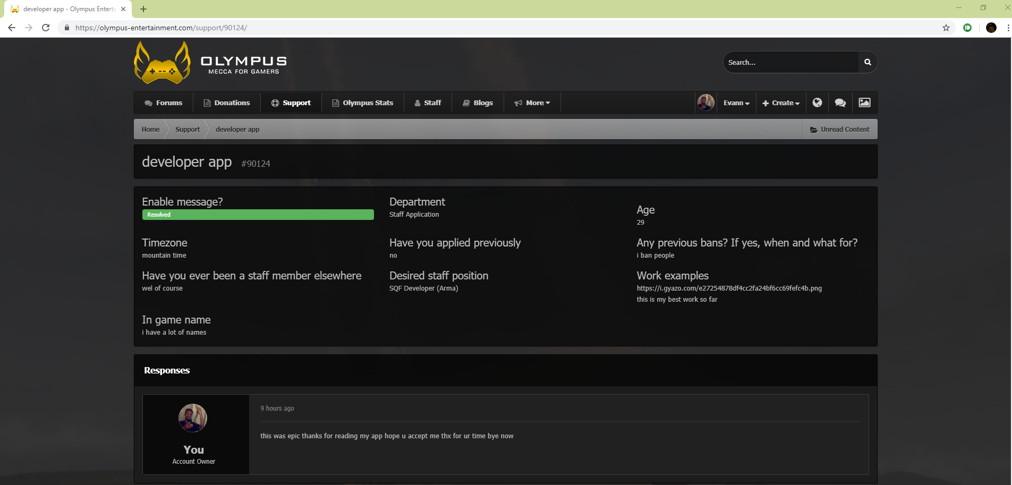Open Chrome profile avatar
Image resolution: width=1012 pixels, height=485 pixels.
(x=991, y=28)
